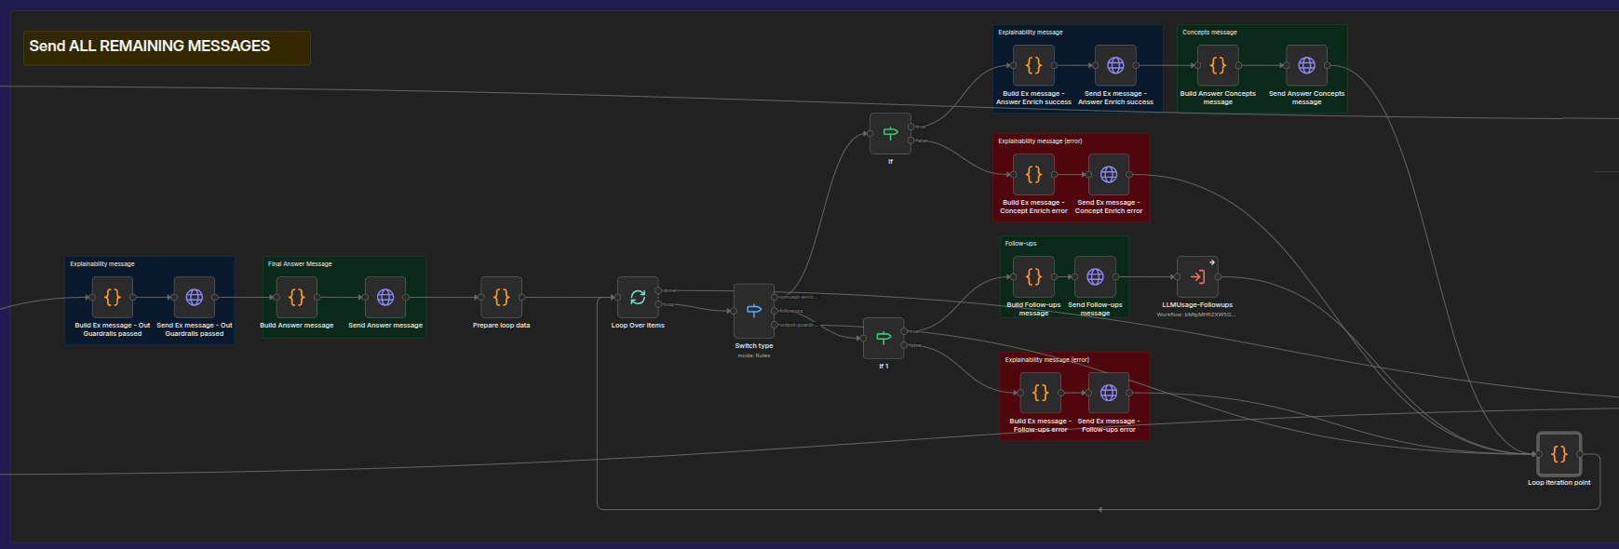Screen dimensions: 1619x549
Task: Click Build Answer Concepts message node
Action: (x=1218, y=65)
